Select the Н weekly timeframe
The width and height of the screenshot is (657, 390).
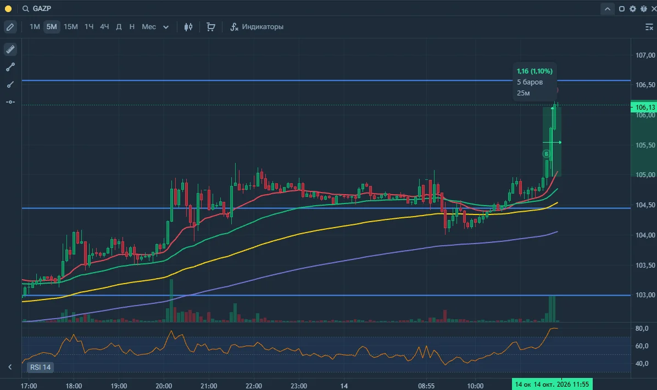coord(132,27)
